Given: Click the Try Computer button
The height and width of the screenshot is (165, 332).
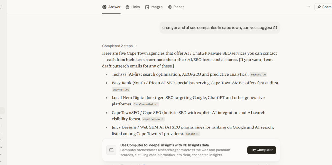Looking at the screenshot, I should (262, 150).
